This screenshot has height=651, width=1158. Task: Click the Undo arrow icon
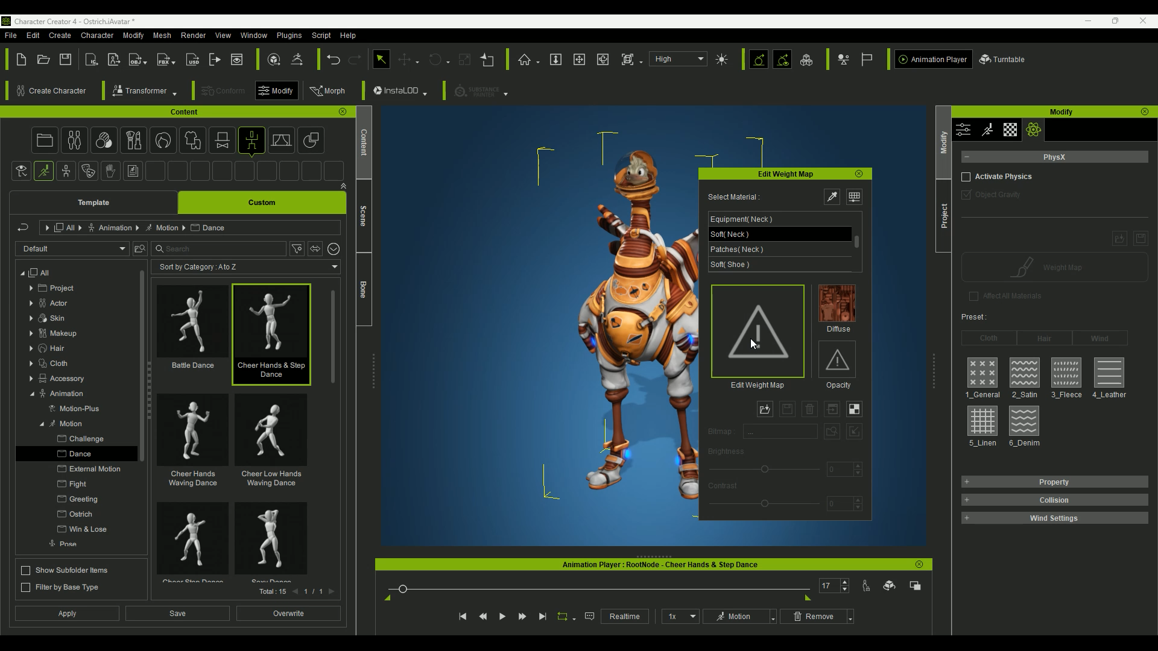333,59
